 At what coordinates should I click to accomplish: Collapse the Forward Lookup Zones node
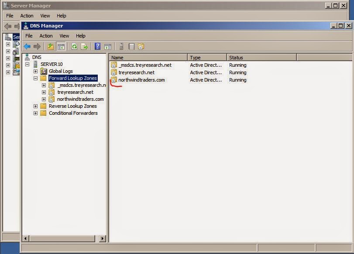(36, 79)
